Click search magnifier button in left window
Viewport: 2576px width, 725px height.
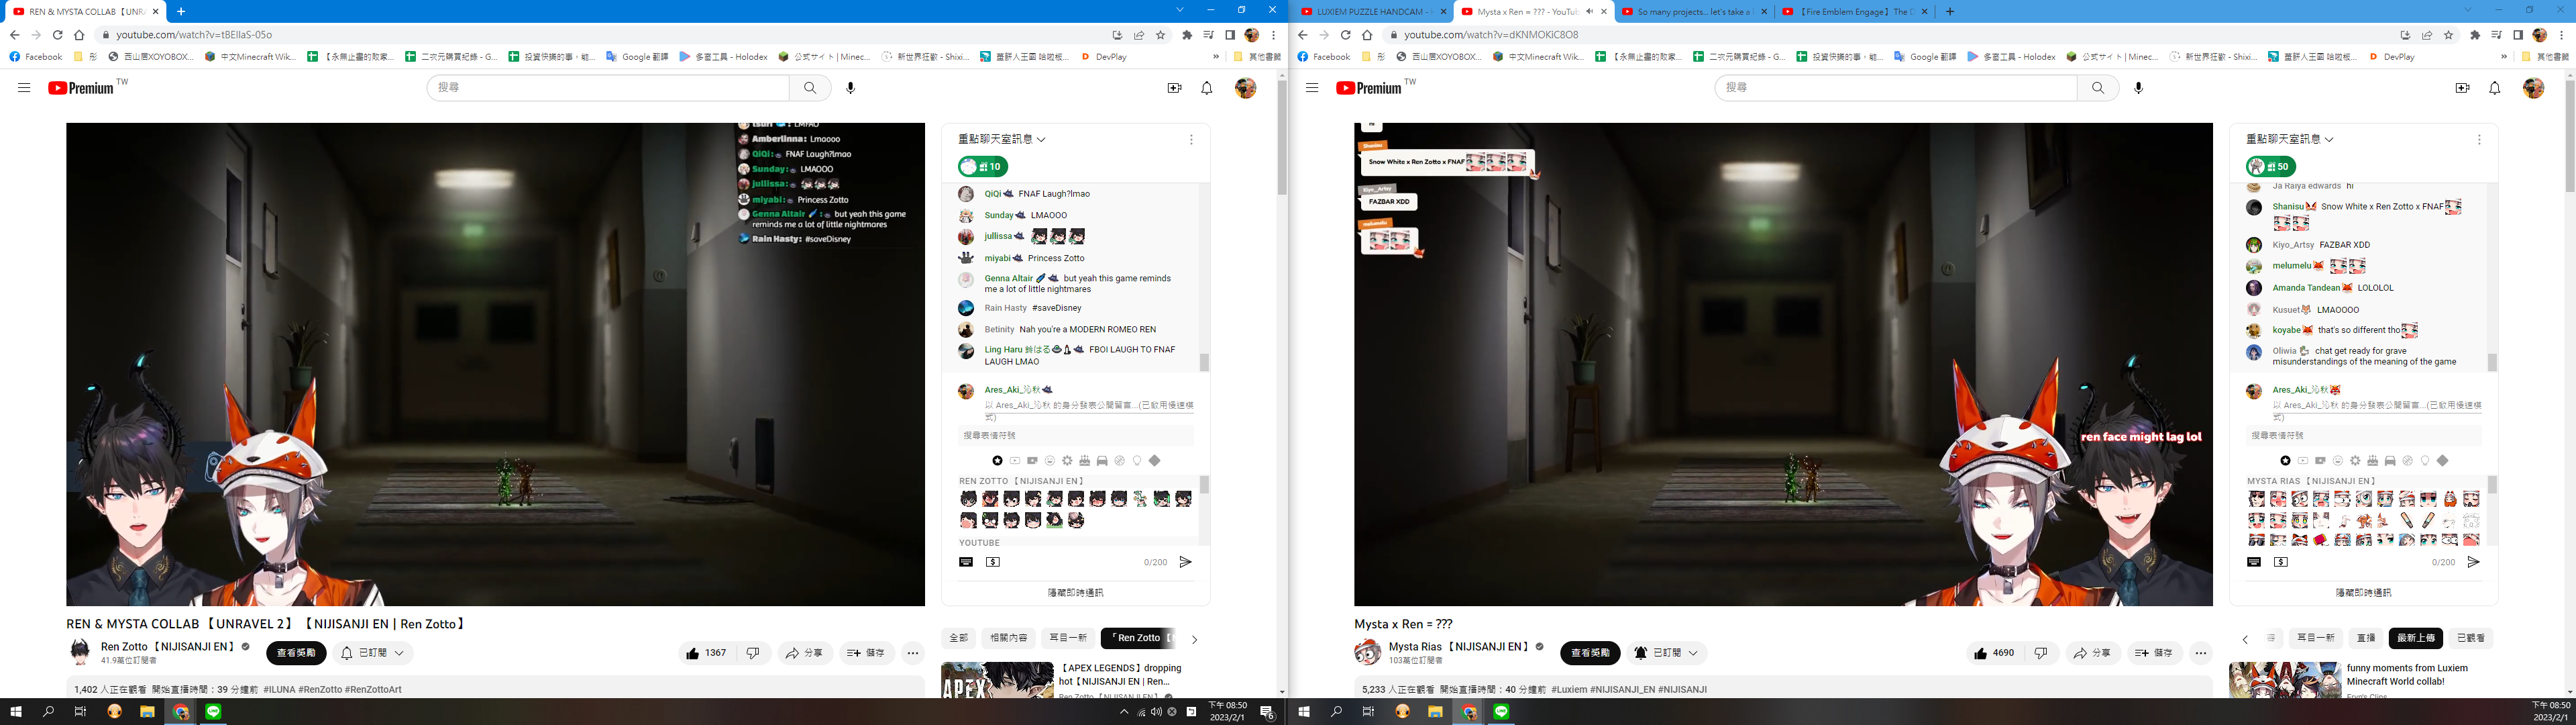click(810, 88)
